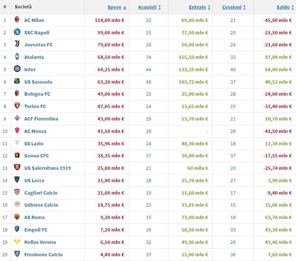Click the SSC Napoli crest icon
The image size is (296, 261).
[17, 32]
